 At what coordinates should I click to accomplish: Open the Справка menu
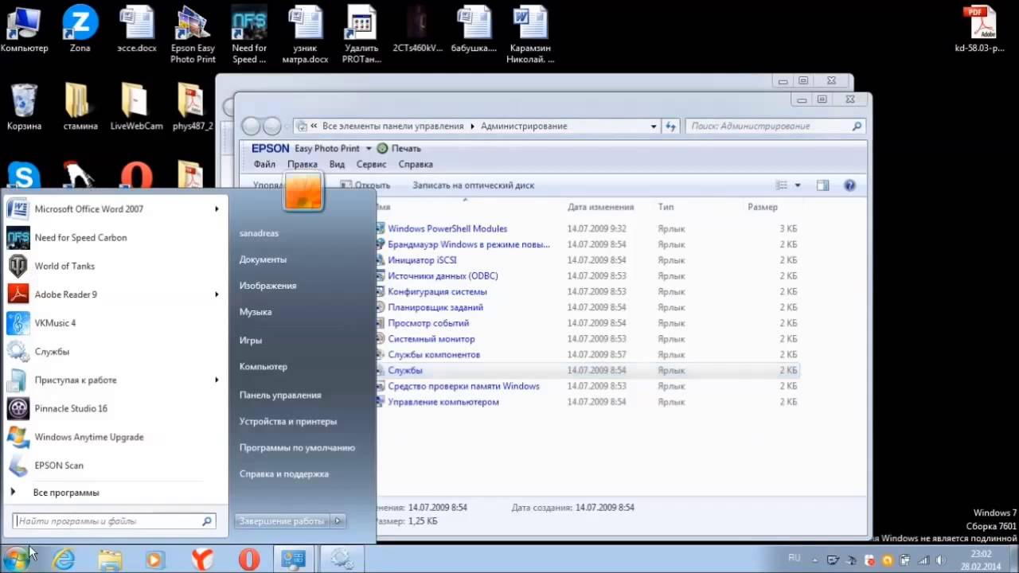416,165
